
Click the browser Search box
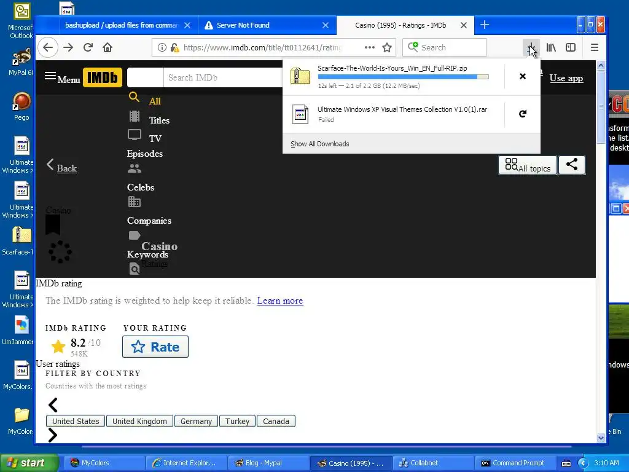(x=445, y=47)
